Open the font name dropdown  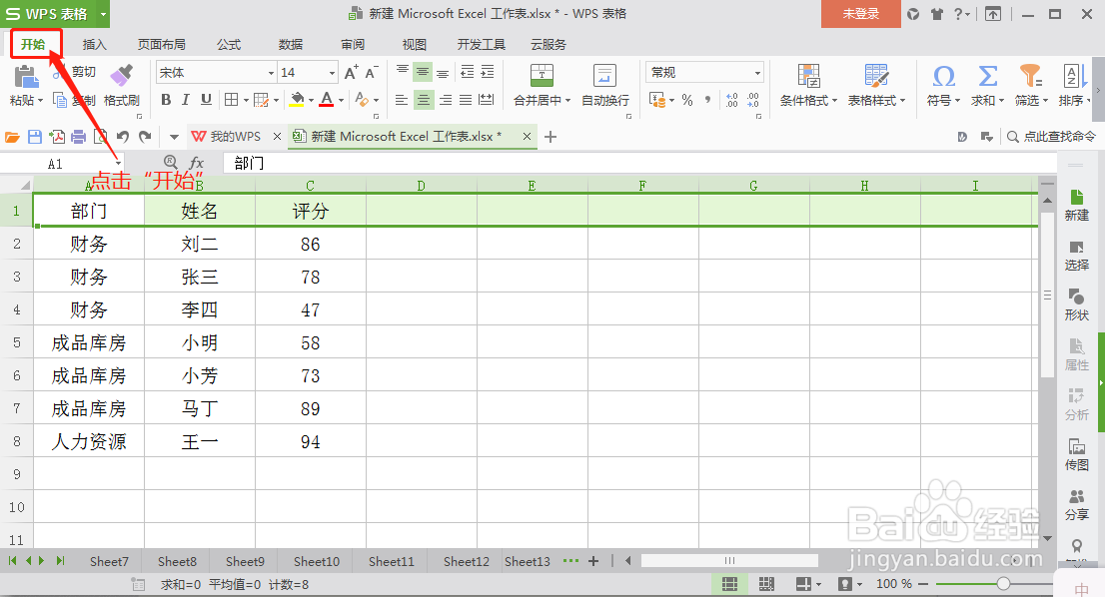271,72
